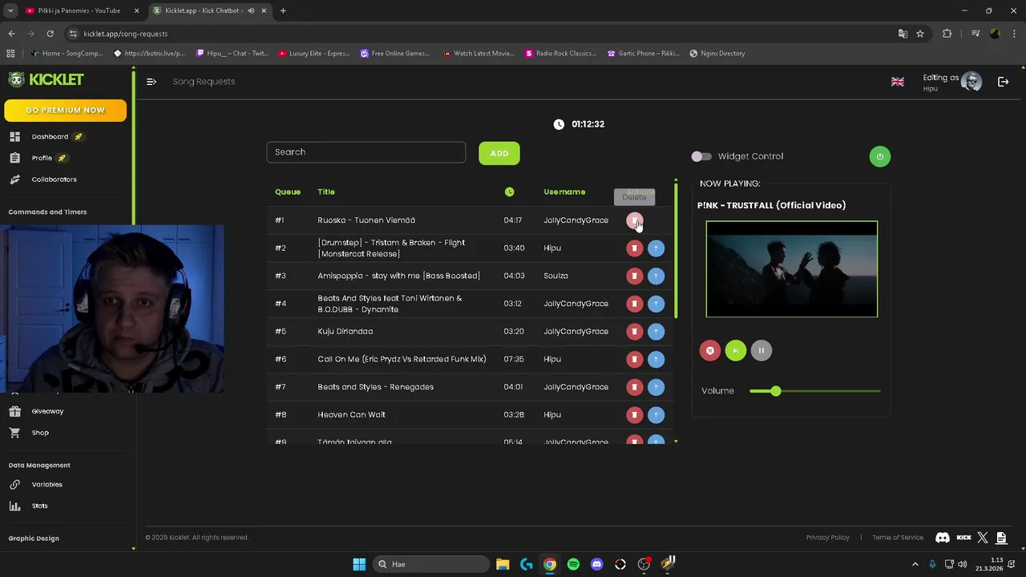Viewport: 1026px width, 577px height.
Task: Click the now playing video thumbnail
Action: [792, 269]
